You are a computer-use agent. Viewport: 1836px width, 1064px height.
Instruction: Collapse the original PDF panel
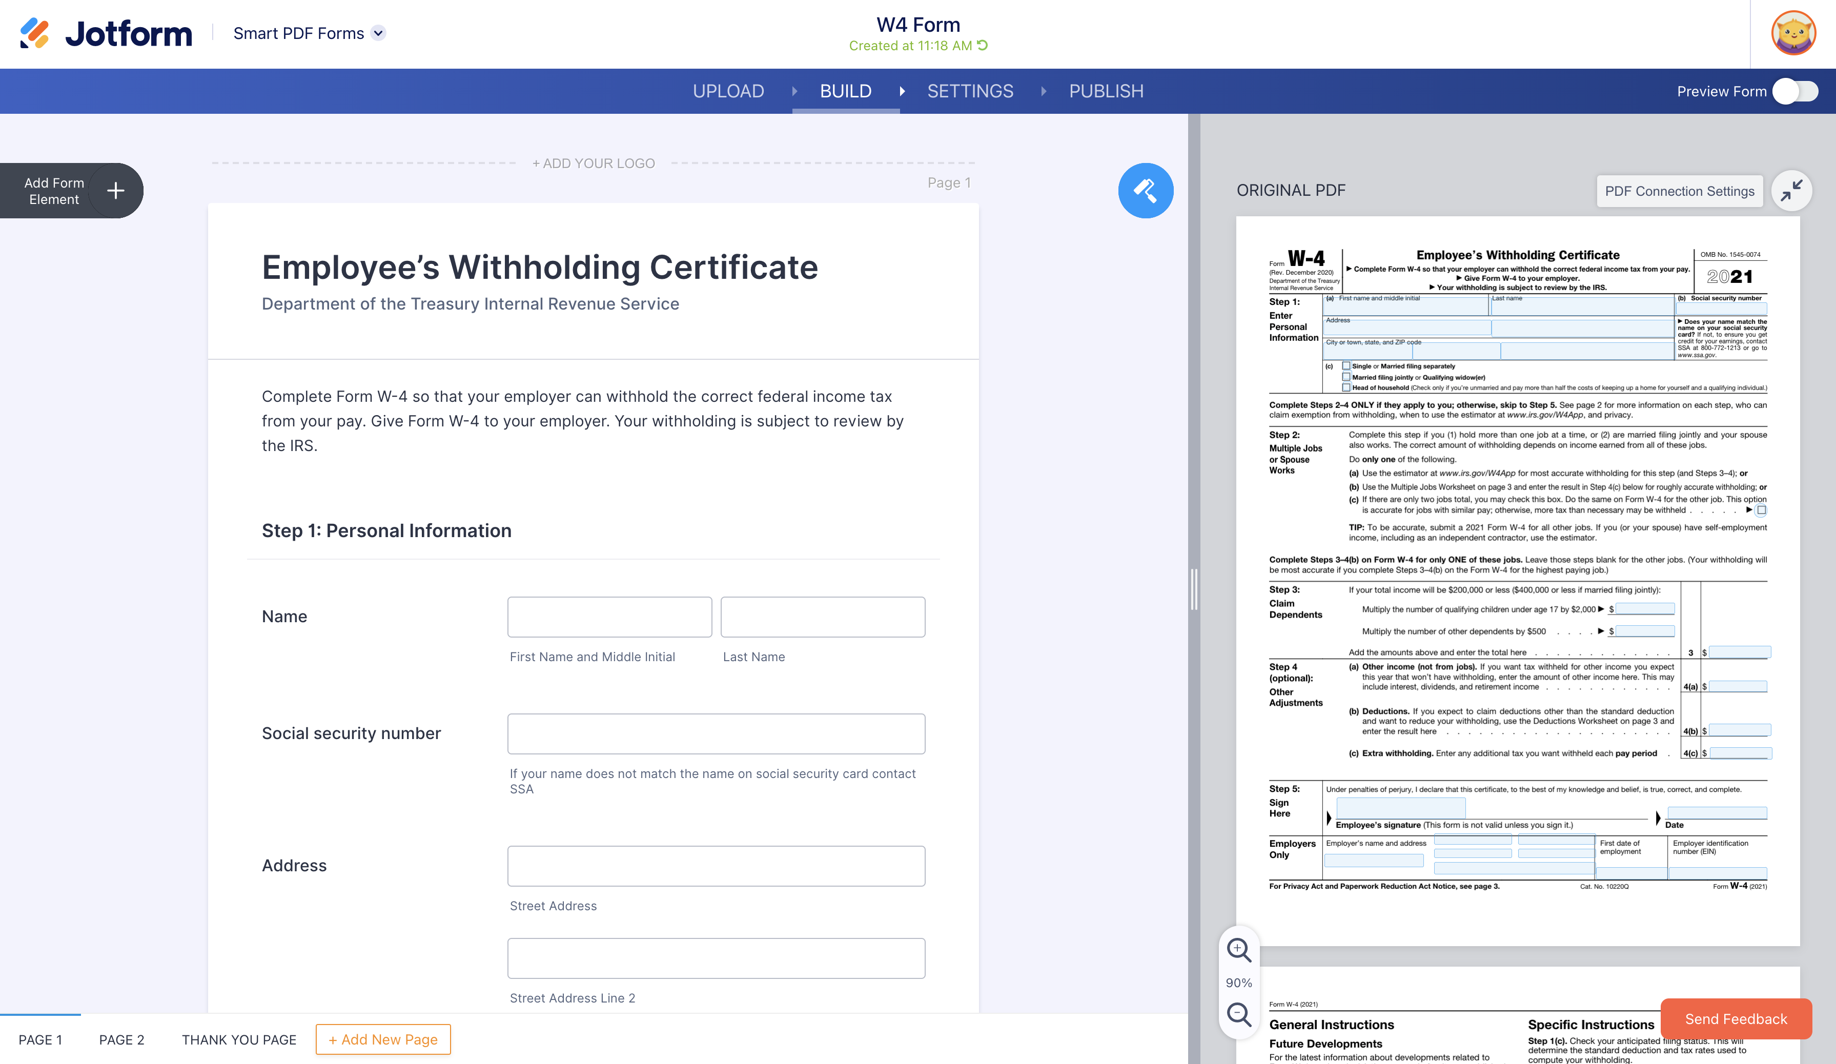(1791, 191)
